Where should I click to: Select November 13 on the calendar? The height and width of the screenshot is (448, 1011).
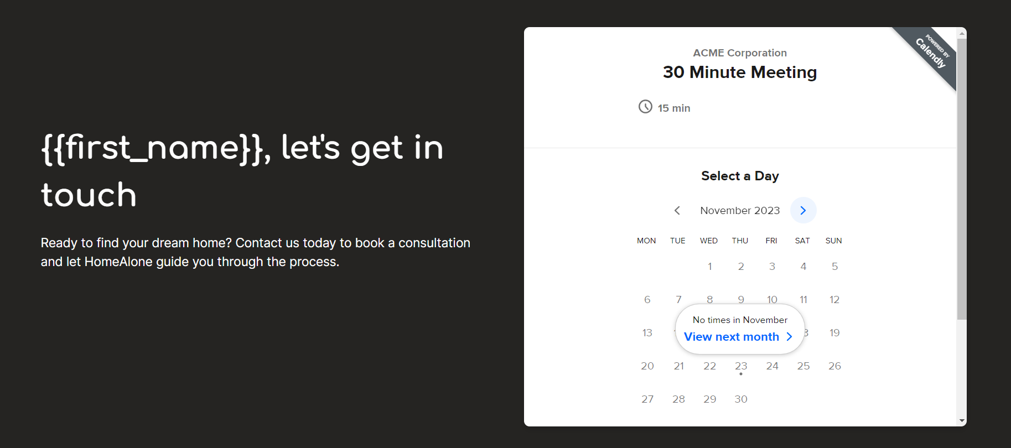[647, 333]
